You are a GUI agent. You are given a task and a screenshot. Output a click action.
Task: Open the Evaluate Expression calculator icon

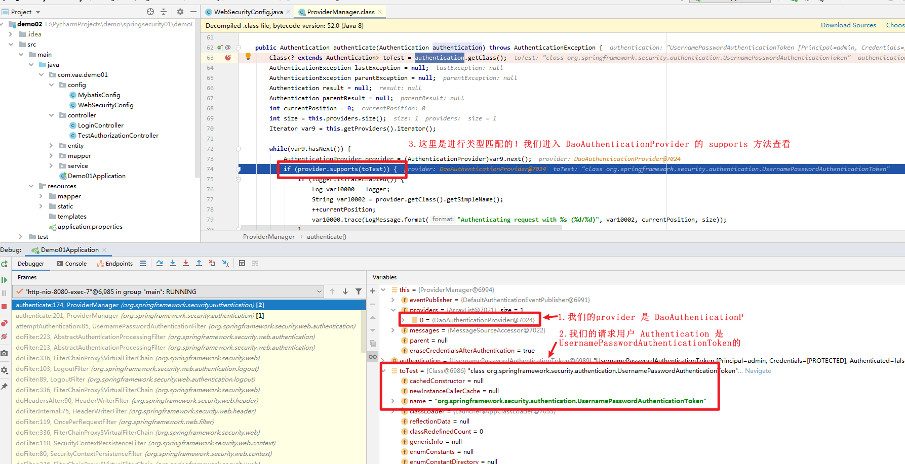tap(242, 263)
